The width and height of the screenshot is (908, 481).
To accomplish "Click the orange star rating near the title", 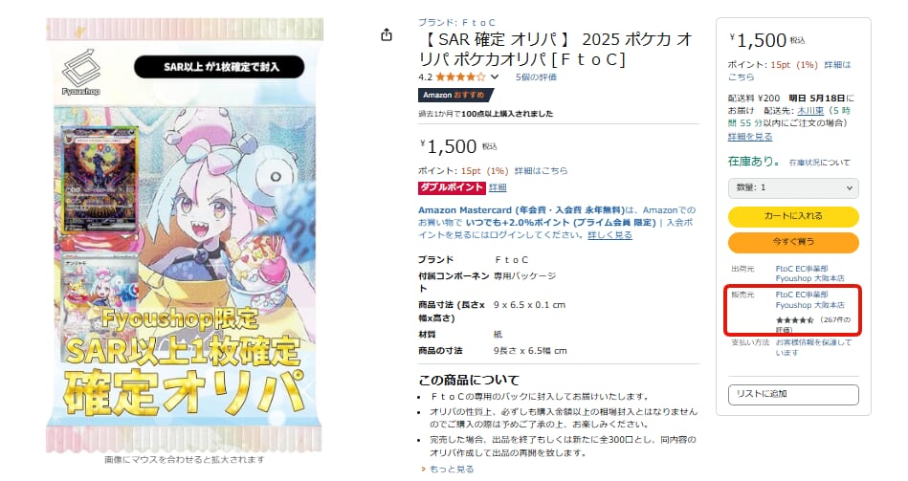I will tap(460, 77).
